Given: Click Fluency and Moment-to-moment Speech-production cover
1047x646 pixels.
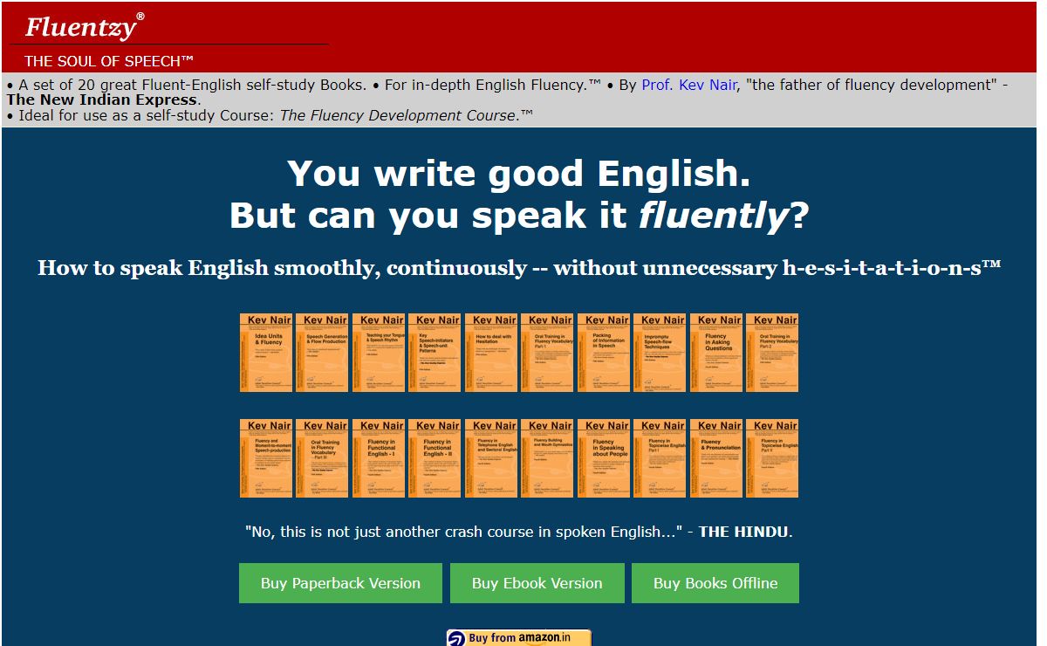Looking at the screenshot, I should coord(266,458).
